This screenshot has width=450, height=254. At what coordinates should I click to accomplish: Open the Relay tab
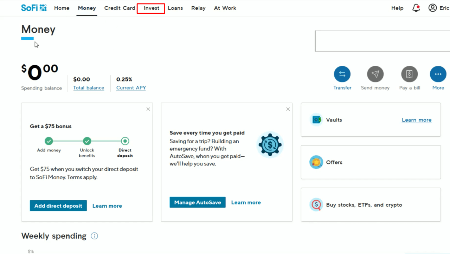[x=198, y=8]
